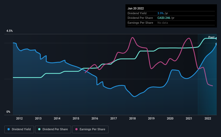Image resolution: width=221 pixels, height=137 pixels.
Task: Click the 2012 x-axis label
Action: [x=19, y=118]
